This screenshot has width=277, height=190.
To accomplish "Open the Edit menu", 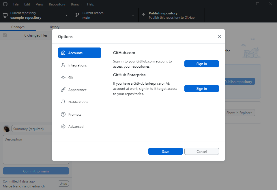I will [x=27, y=4].
